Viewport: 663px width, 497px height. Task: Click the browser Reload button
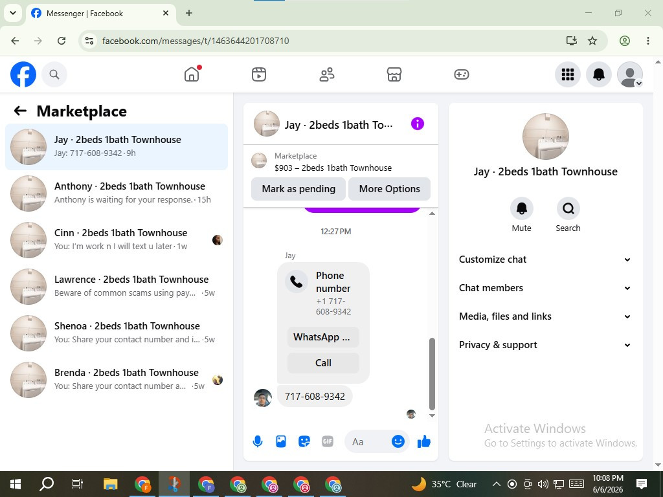click(62, 41)
